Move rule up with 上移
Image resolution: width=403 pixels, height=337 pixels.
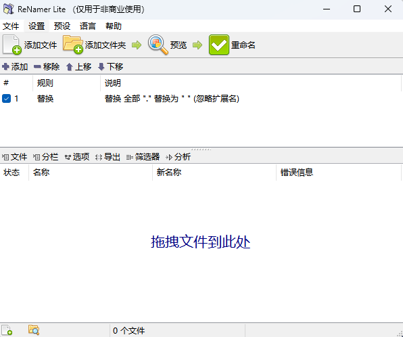[78, 67]
